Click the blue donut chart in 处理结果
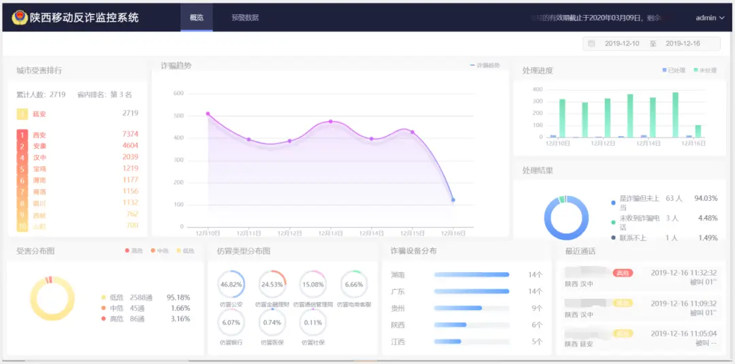The width and height of the screenshot is (735, 364). pyautogui.click(x=566, y=218)
